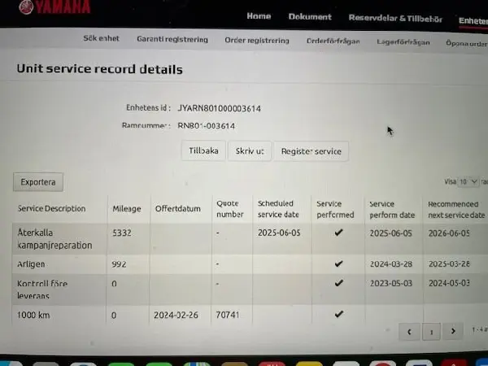
Task: Go to previous page arrow
Action: click(x=408, y=331)
